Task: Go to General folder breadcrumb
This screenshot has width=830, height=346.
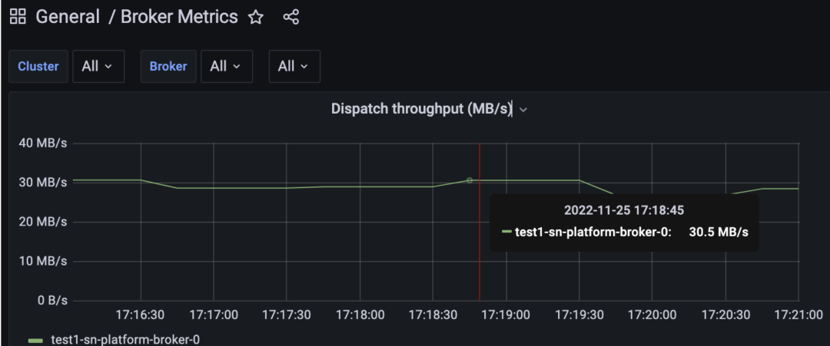Action: 67,17
